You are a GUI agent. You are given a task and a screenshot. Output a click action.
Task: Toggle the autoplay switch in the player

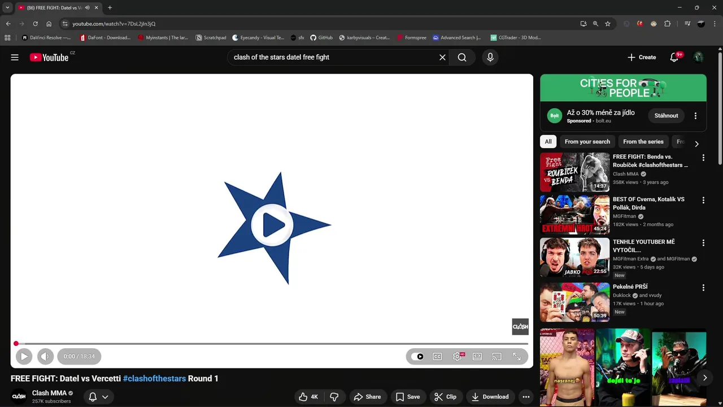pyautogui.click(x=417, y=357)
